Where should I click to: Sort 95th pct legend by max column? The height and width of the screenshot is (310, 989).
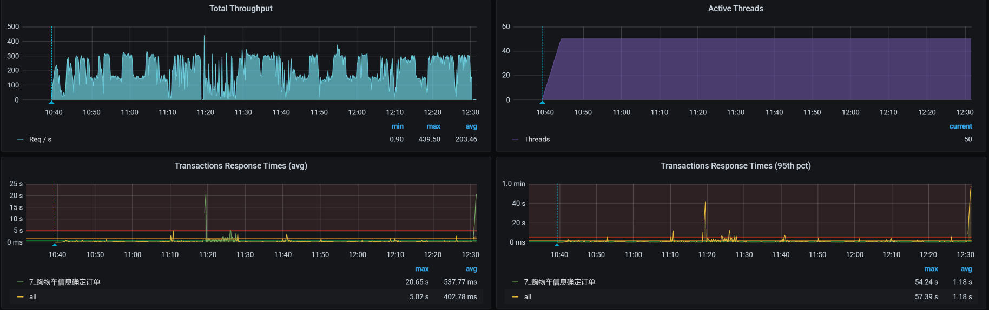click(931, 269)
